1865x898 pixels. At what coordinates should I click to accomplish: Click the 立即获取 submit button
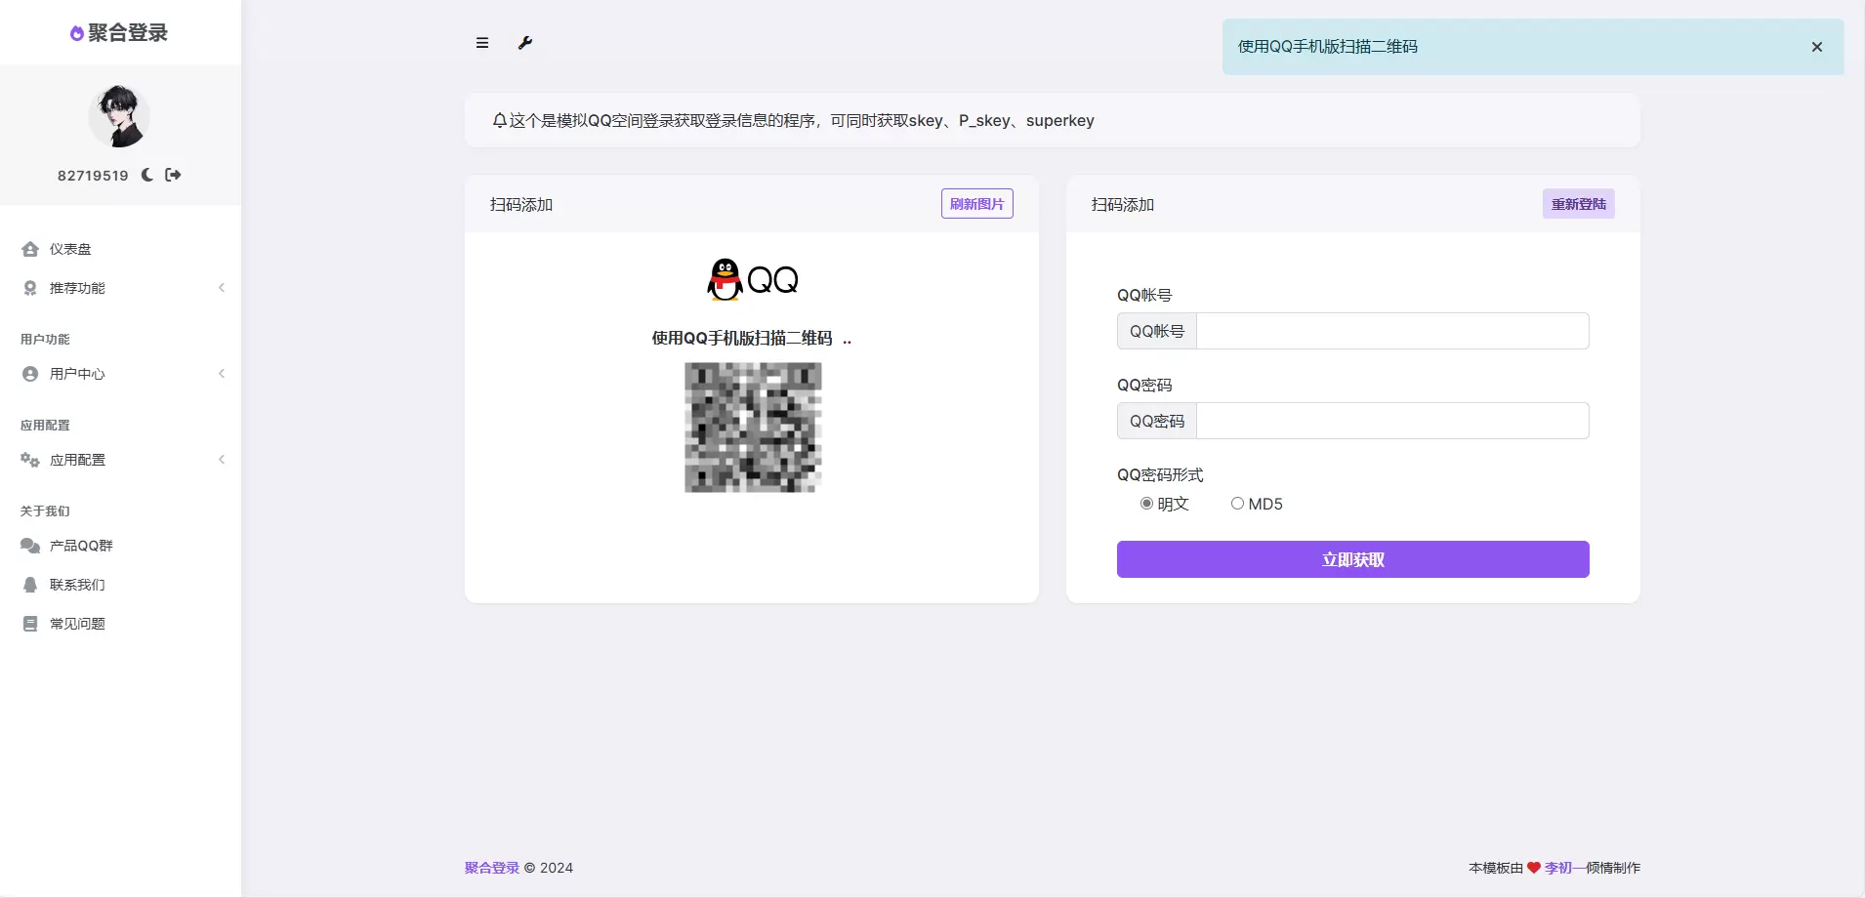click(1353, 559)
